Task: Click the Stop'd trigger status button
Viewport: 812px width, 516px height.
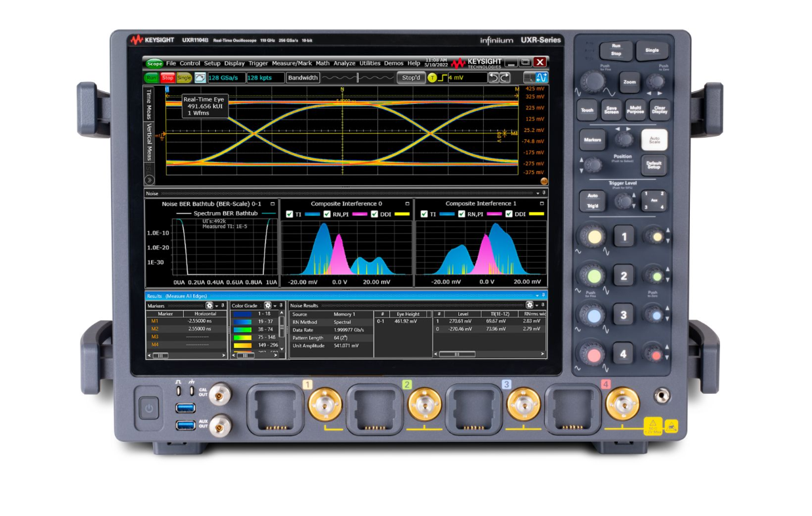Action: click(x=410, y=77)
